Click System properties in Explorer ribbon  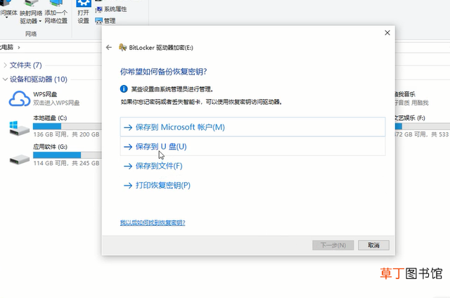click(111, 9)
